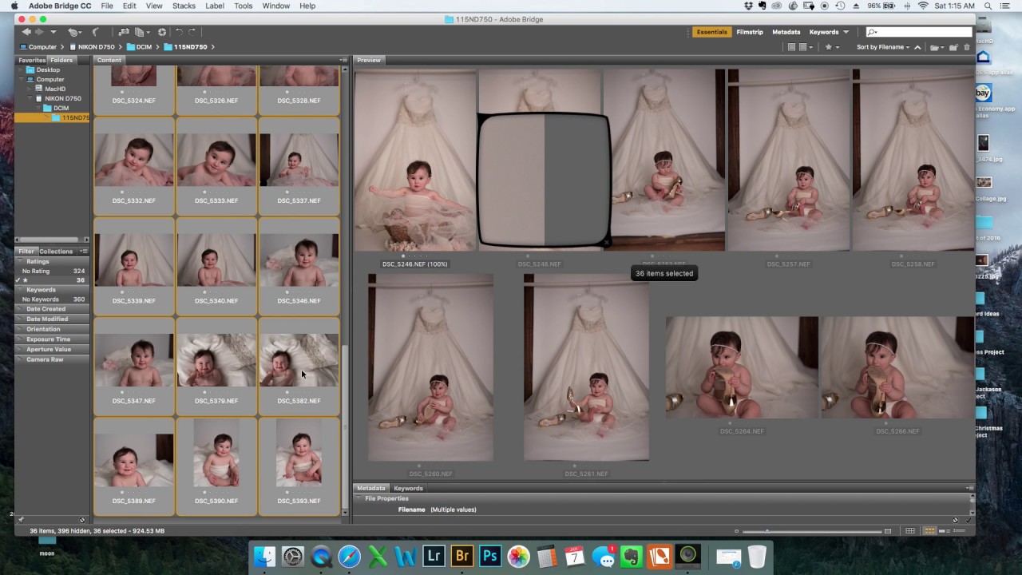Select Desktop in Folders tree
Screen dimensions: 1022x575
click(x=48, y=69)
